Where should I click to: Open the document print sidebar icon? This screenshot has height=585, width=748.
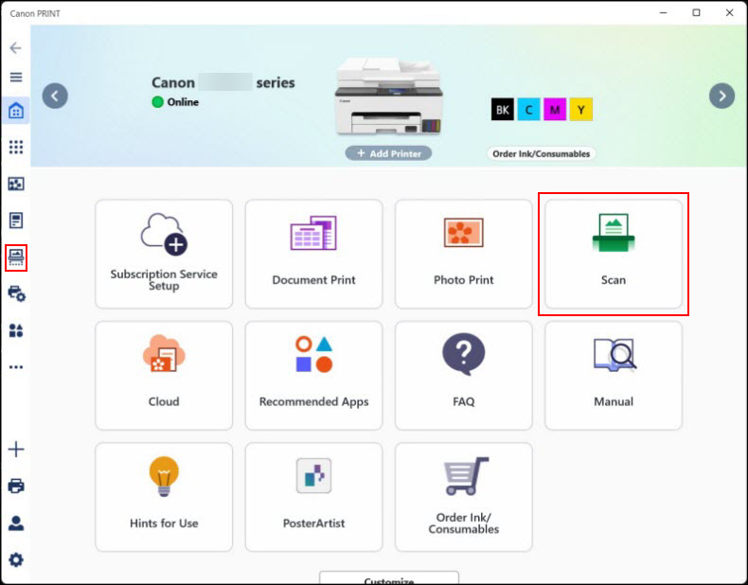coord(16,221)
